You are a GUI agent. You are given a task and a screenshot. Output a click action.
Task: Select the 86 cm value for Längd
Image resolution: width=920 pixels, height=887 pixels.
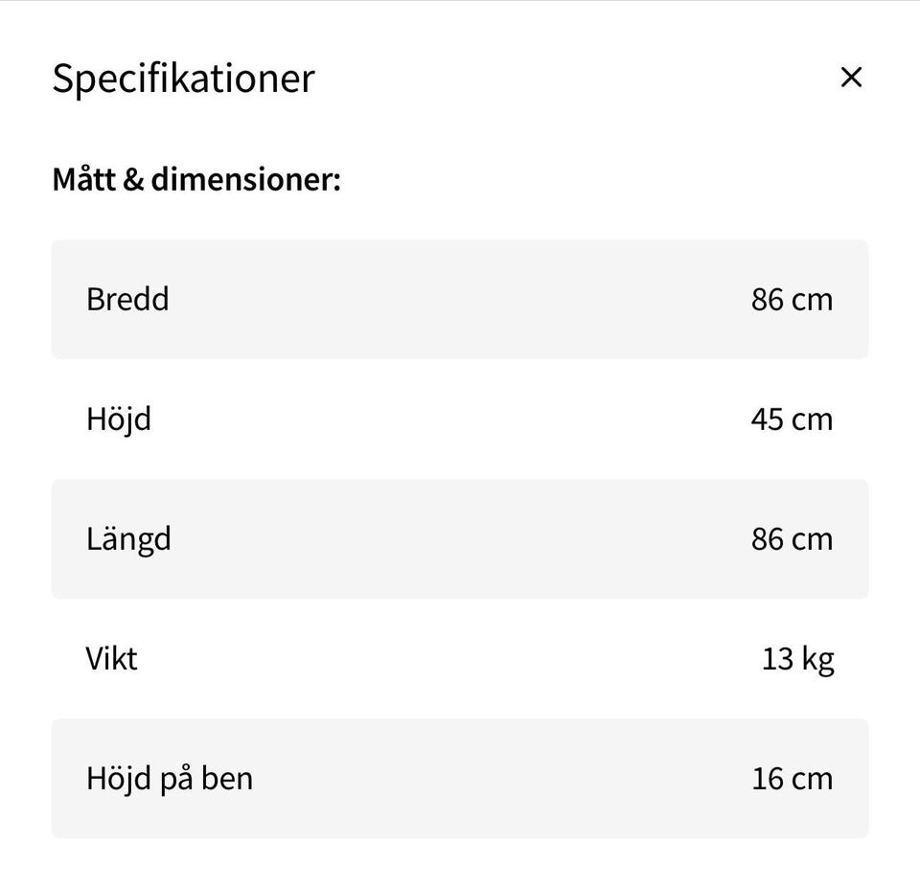pos(792,538)
